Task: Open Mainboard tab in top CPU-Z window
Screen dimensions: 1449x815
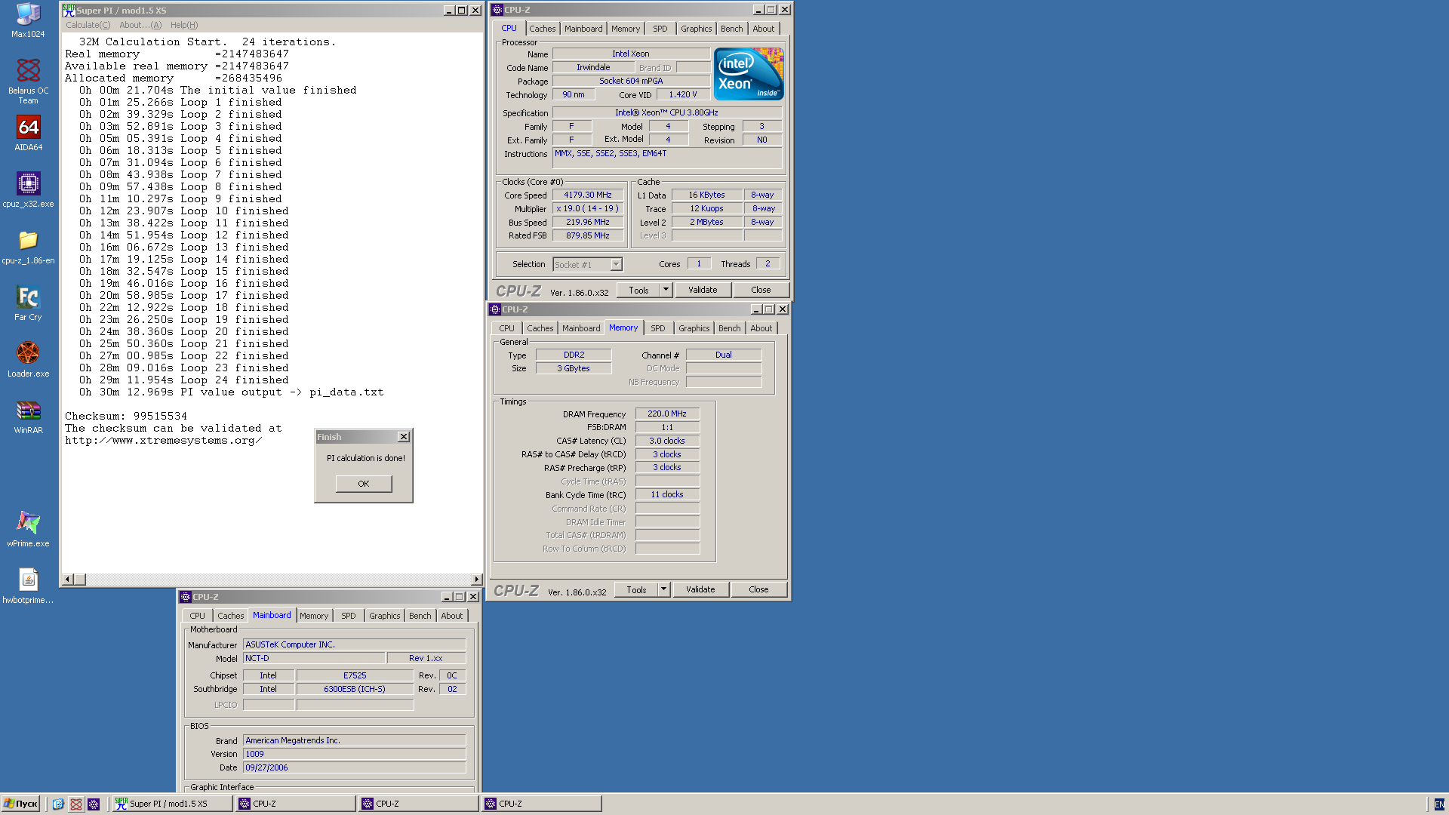Action: (583, 29)
